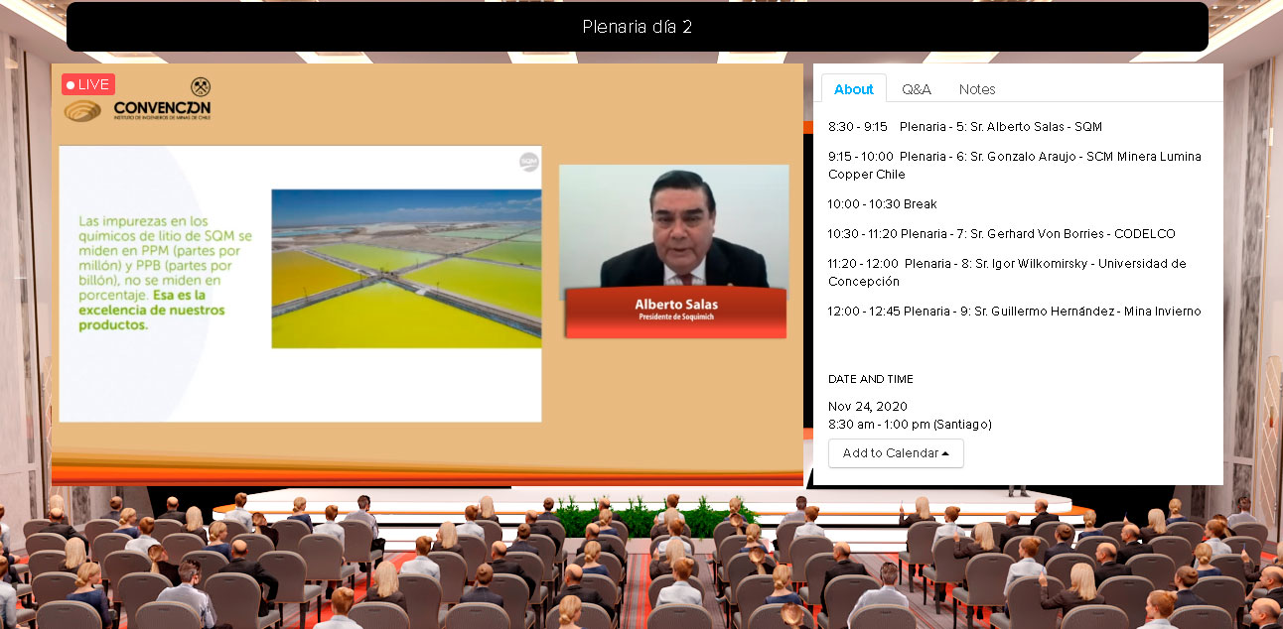1283x629 pixels.
Task: Select the About tab
Action: [x=853, y=89]
